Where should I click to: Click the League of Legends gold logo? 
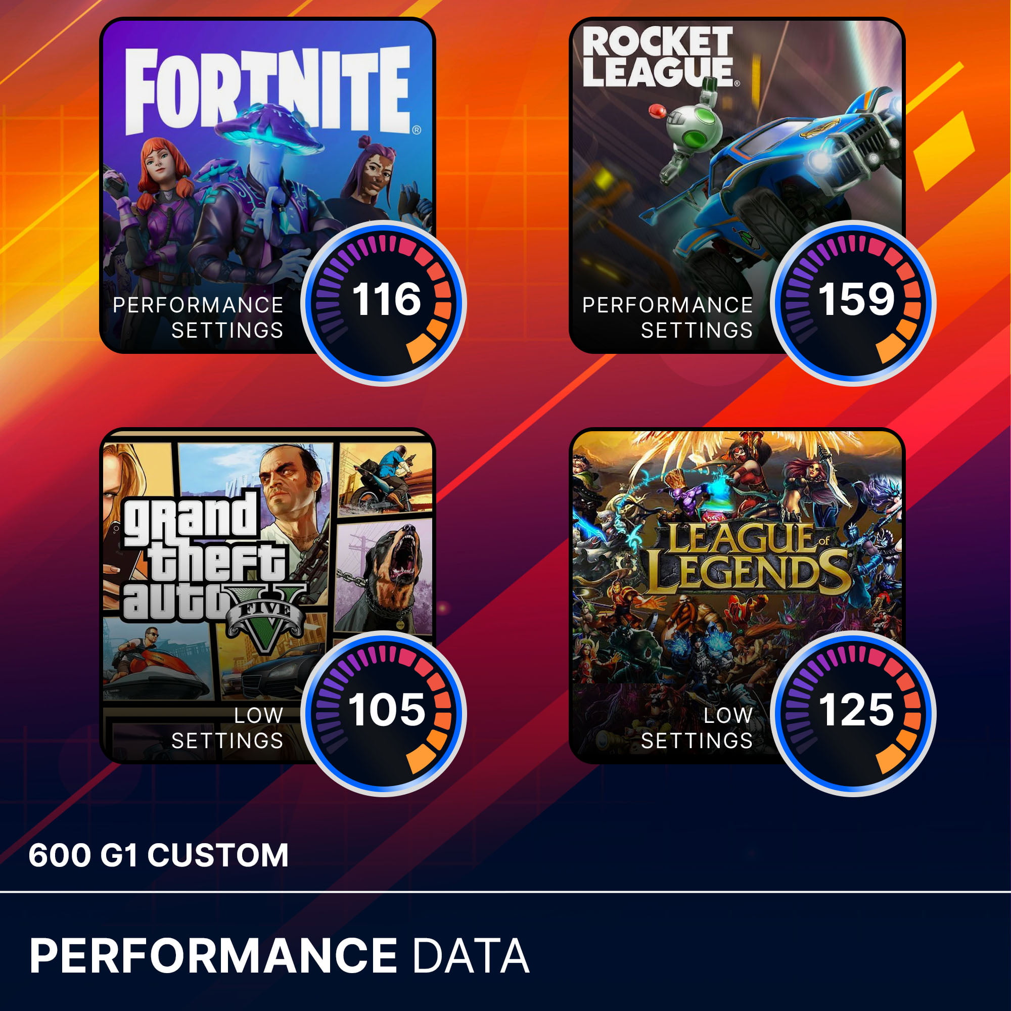click(x=748, y=559)
